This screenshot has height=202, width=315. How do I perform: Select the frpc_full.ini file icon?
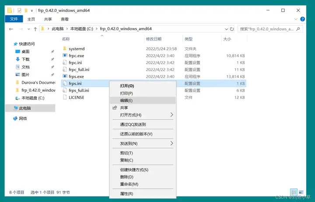pyautogui.click(x=65, y=69)
